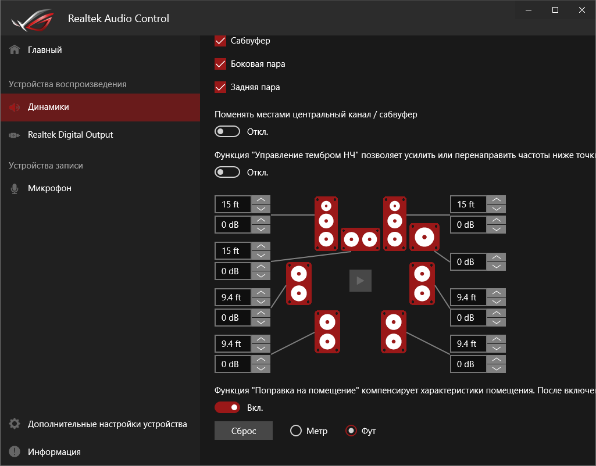The height and width of the screenshot is (466, 596).
Task: Switch to Realtek Digital Output
Action: pyautogui.click(x=70, y=135)
